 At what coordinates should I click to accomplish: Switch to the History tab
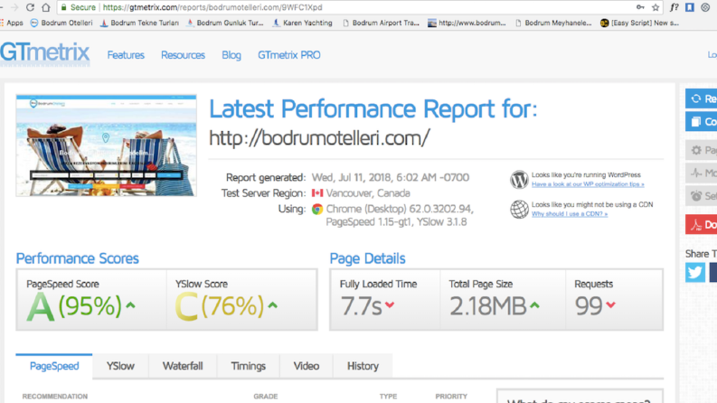click(363, 367)
